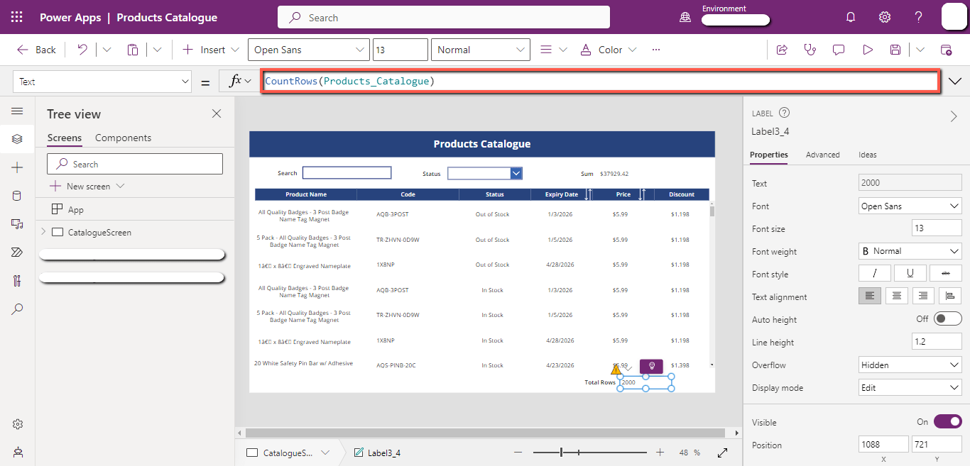Set text alignment to justify
Screen dimensions: 970x466
click(950, 296)
